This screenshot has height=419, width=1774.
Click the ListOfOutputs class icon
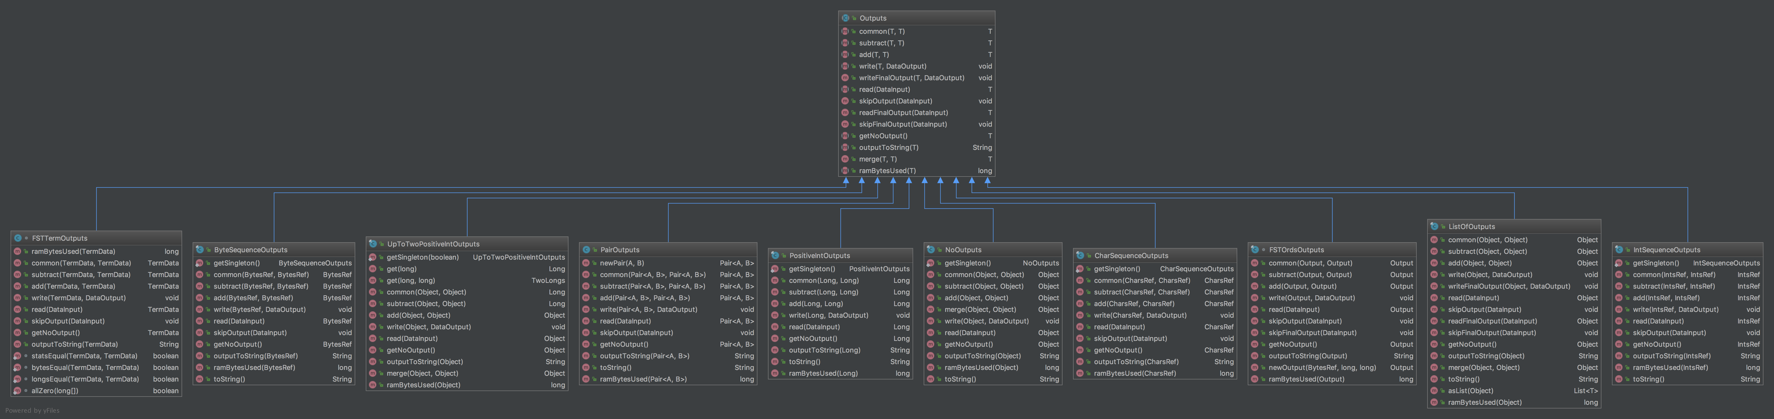click(1434, 226)
